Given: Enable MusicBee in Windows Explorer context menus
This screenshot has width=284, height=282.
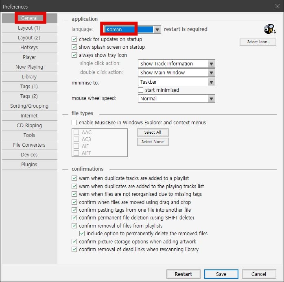Looking at the screenshot, I should tap(74, 123).
